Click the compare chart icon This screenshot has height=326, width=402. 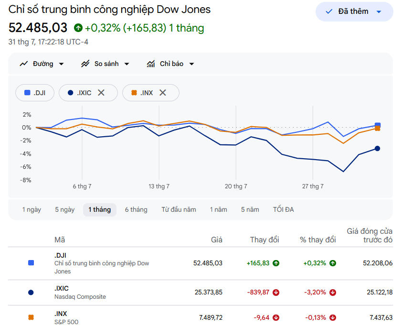pyautogui.click(x=85, y=64)
